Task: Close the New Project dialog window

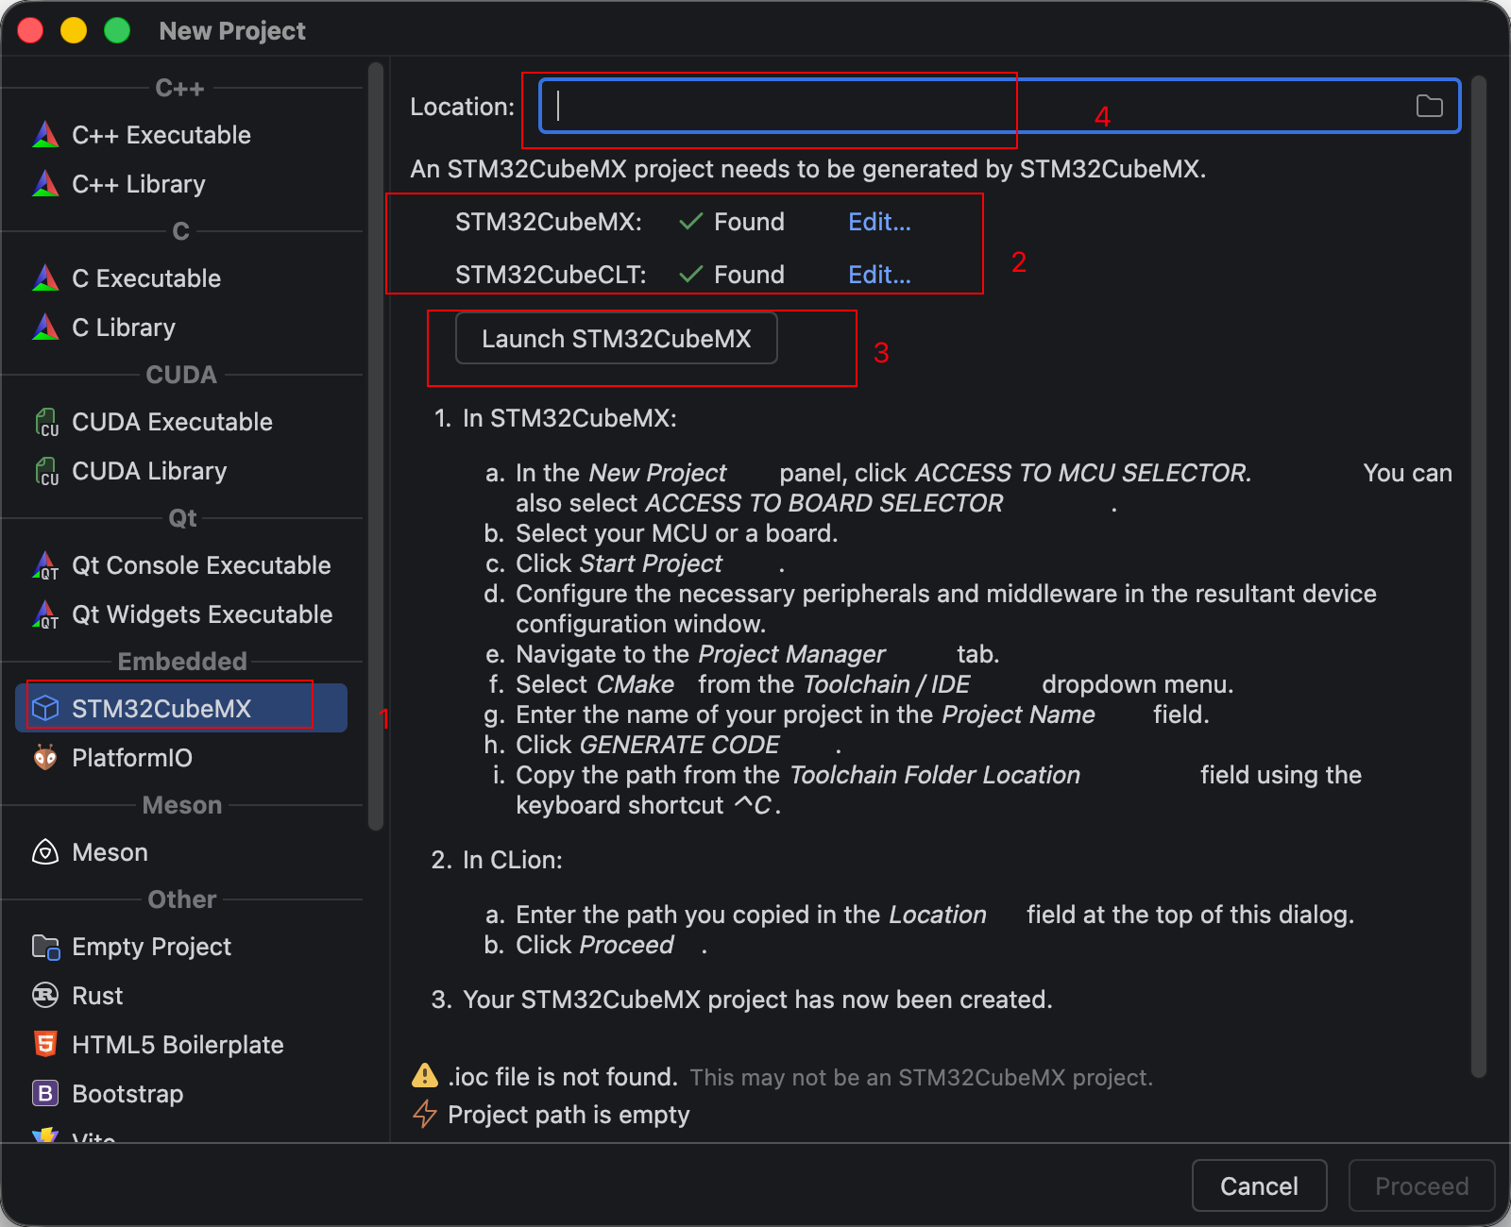Action: pyautogui.click(x=30, y=31)
